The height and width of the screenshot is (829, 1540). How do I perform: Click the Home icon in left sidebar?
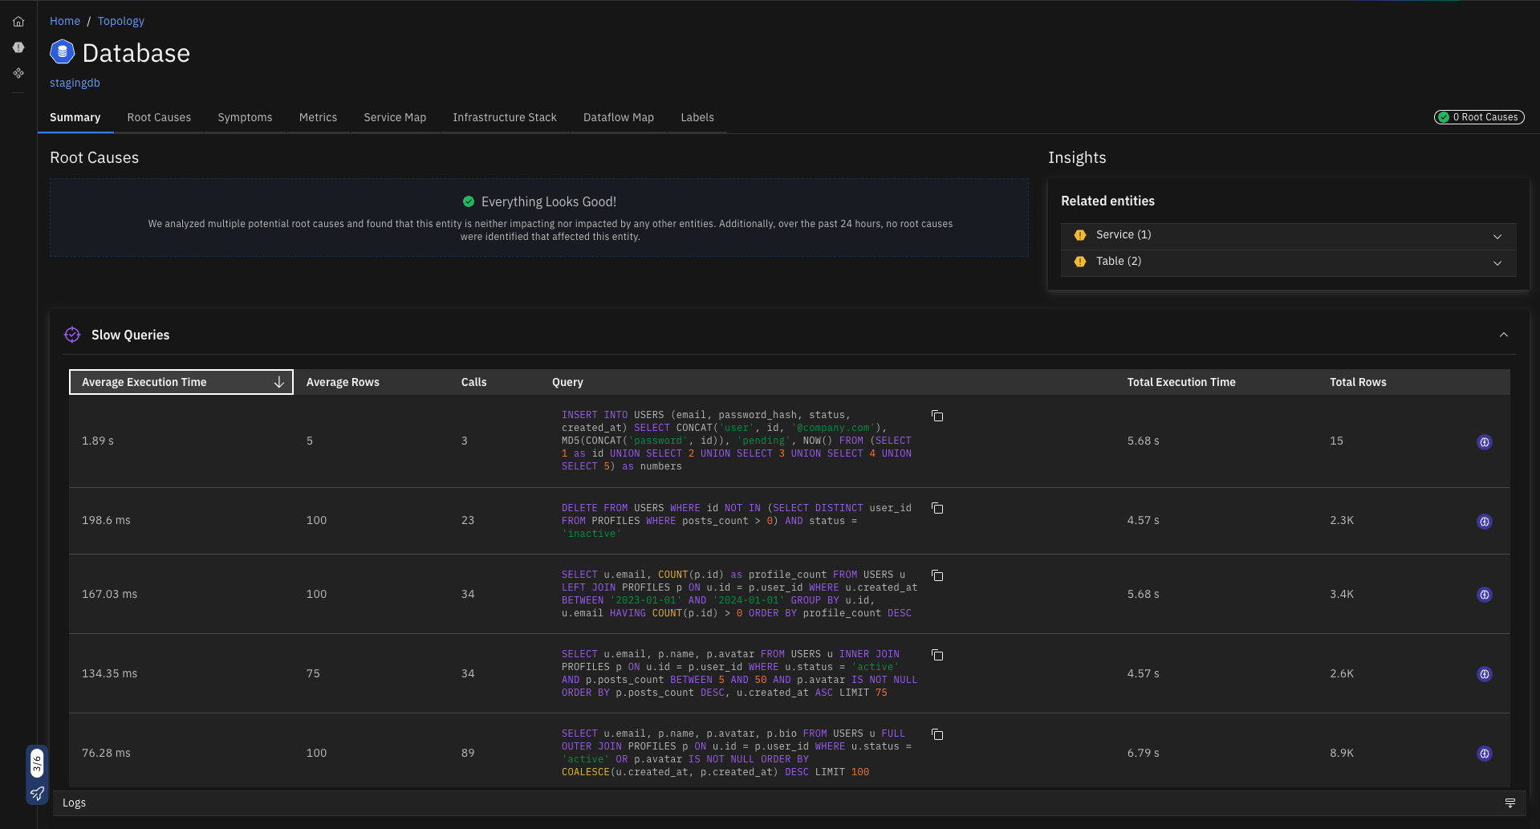18,22
